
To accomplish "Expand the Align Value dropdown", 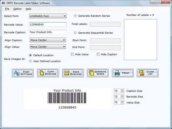I will (48, 47).
